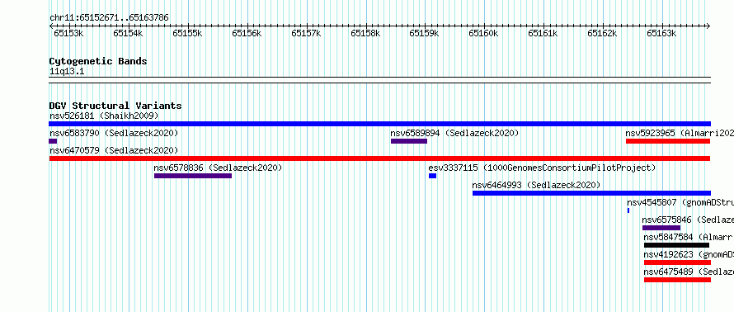
Task: Click the 65156k ruler position
Action: point(247,33)
